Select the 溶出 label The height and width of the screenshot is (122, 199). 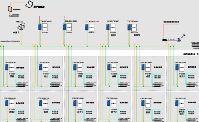[x=46, y=77]
